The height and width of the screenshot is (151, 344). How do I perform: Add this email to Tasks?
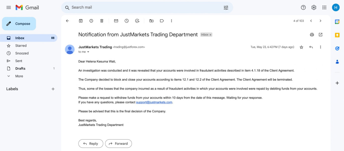[x=137, y=21]
